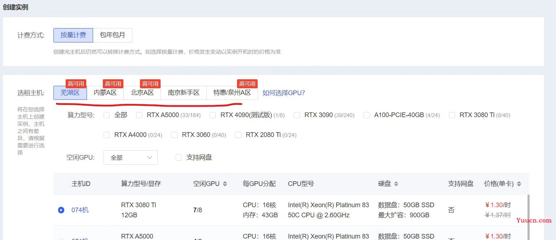
Task: Sort table by 空闲GPU column arrows
Action: click(225, 184)
